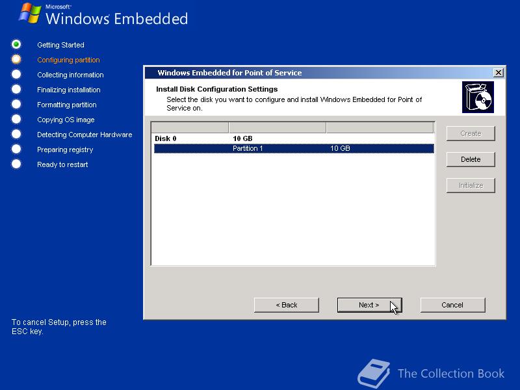Click the greyed-out Create button
Viewport: 520px width, 390px height.
coord(471,133)
